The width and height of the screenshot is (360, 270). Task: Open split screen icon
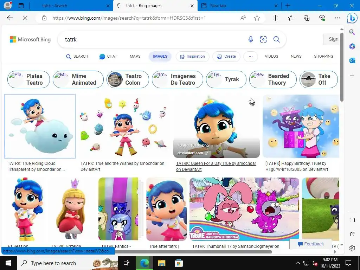pos(275,18)
